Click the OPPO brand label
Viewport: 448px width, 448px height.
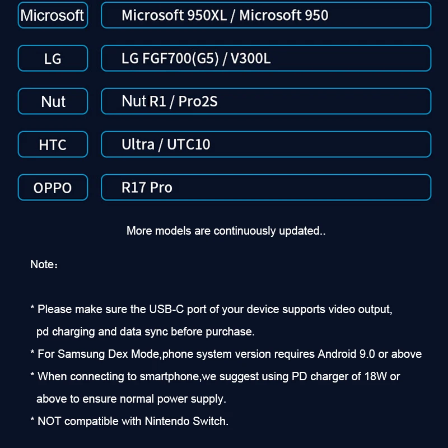tap(53, 188)
